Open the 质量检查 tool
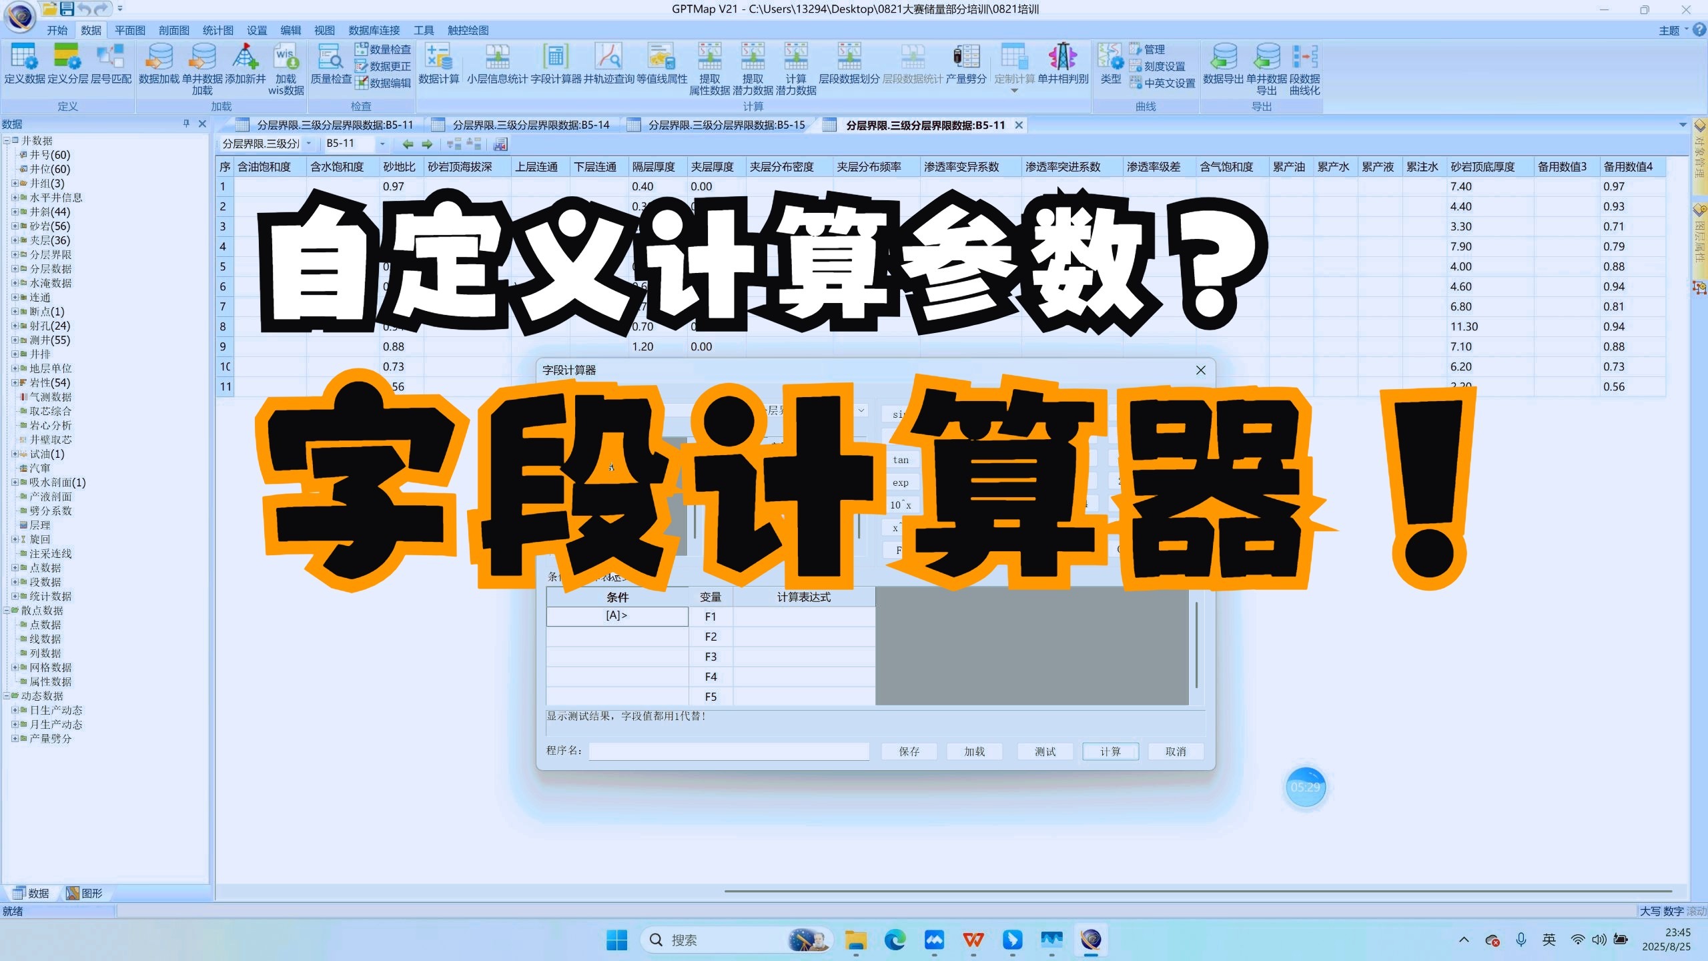 coord(331,63)
